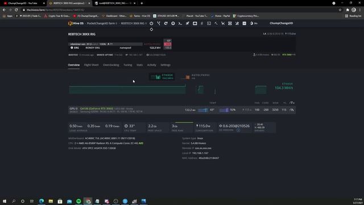Switch to the Overview tab

tap(74, 65)
